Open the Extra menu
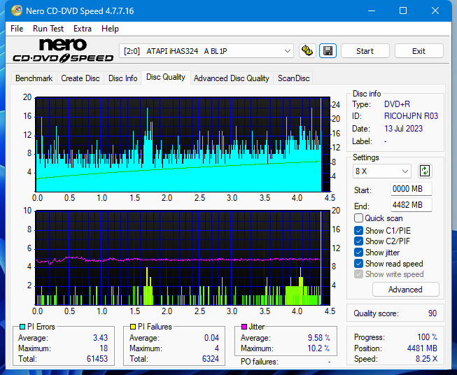 83,29
